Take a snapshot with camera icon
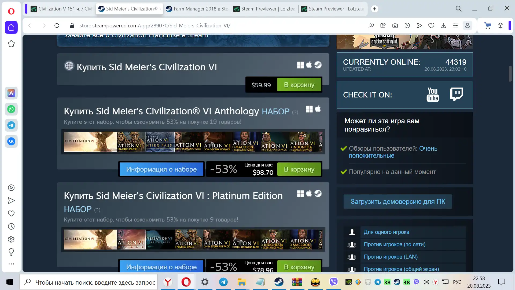Screen dimensions: 515x290 coord(395,26)
